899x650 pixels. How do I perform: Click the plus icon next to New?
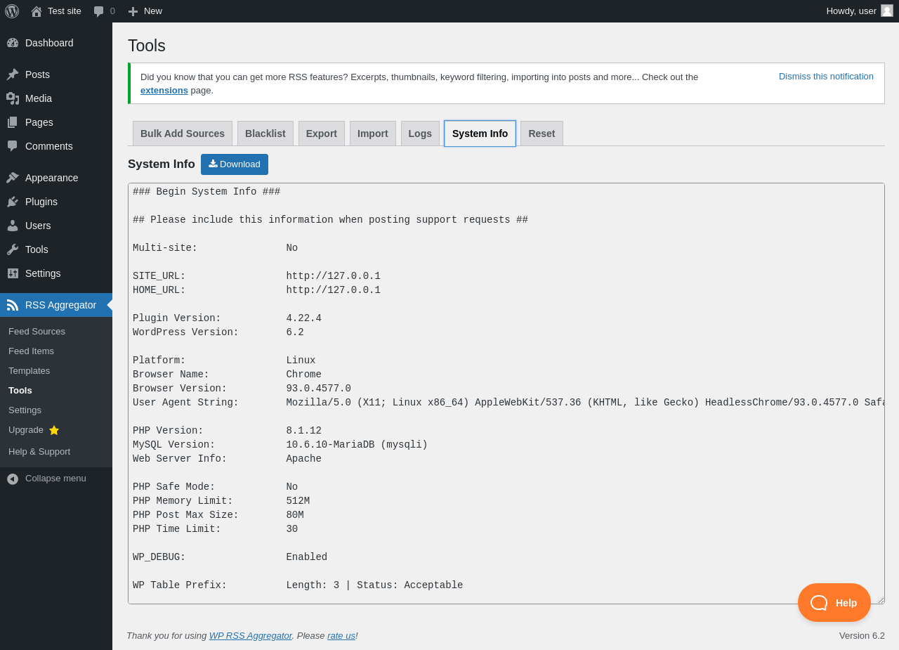tap(133, 11)
